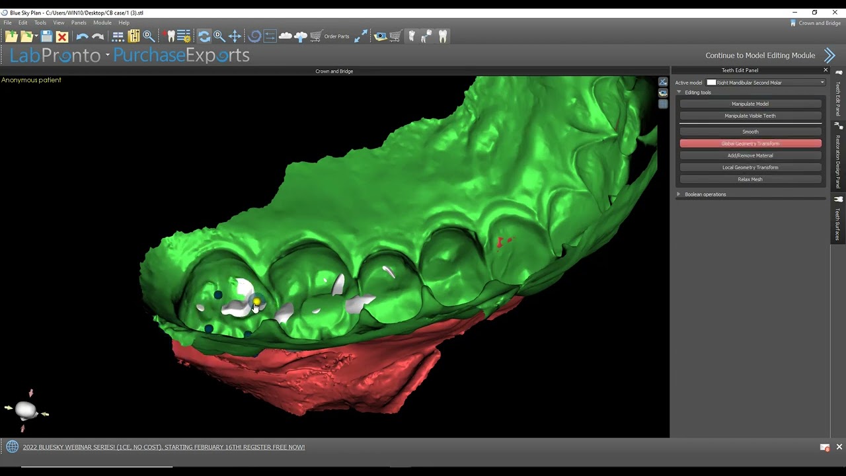This screenshot has height=476, width=846.
Task: Open the Active model dropdown
Action: 767,83
